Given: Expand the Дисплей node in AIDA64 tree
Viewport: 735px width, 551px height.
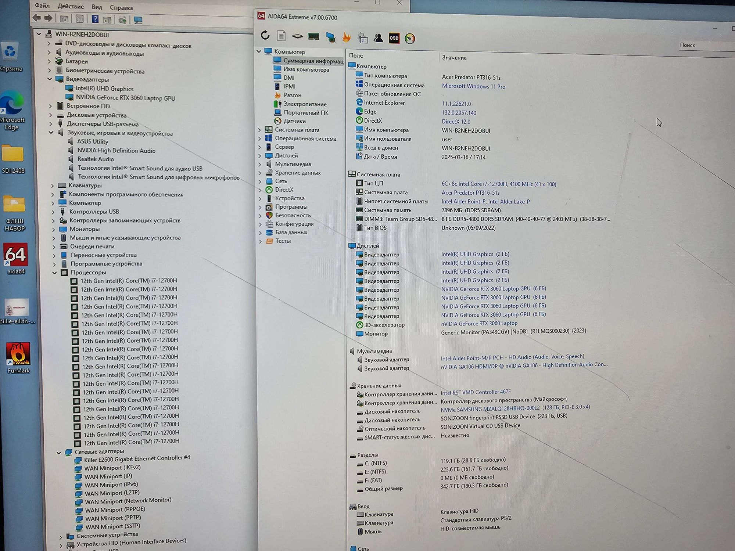Looking at the screenshot, I should point(260,156).
